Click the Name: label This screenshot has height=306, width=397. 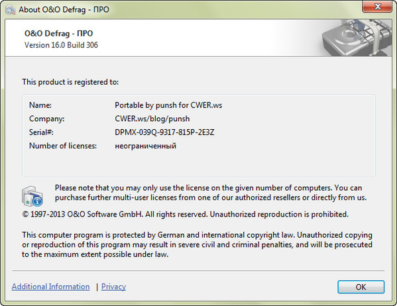tap(40, 105)
